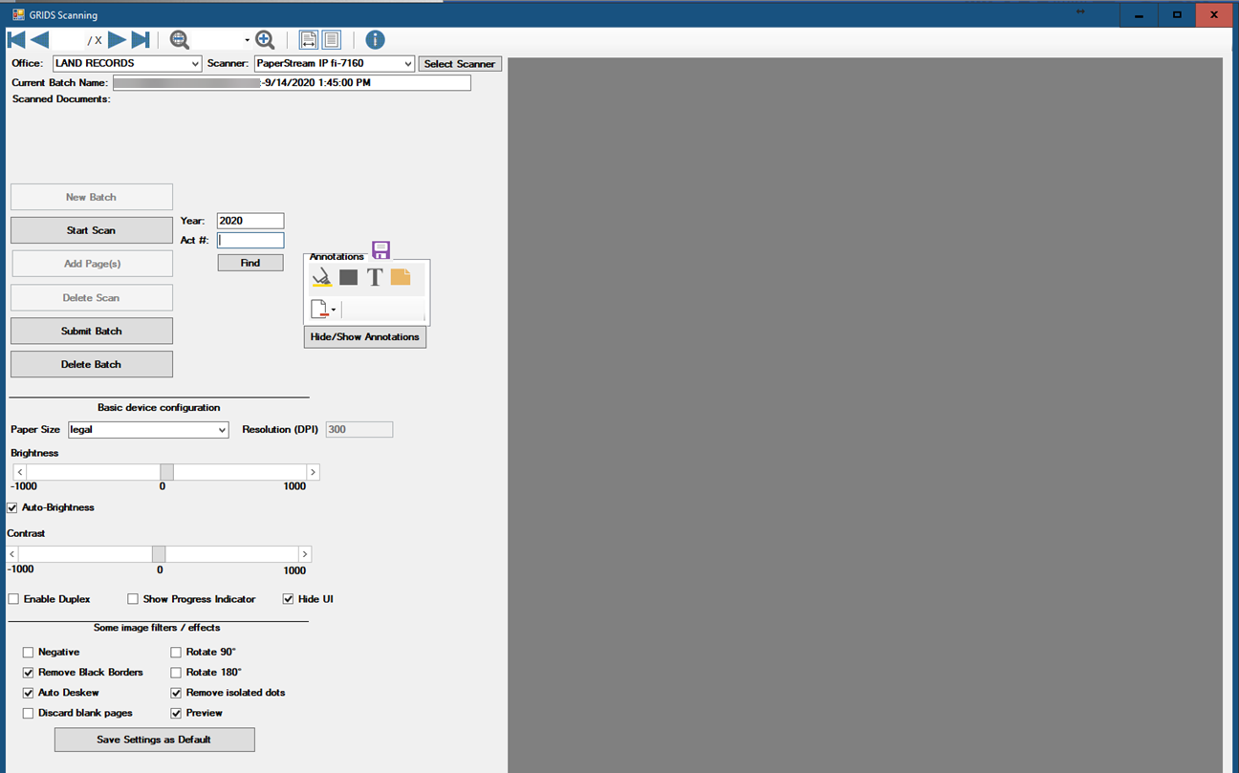The image size is (1239, 773).
Task: Select the text annotation T tool
Action: point(375,277)
